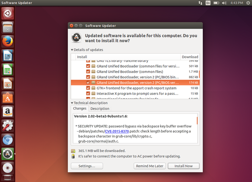
Task: Switch to the Description tab
Action: point(100,109)
